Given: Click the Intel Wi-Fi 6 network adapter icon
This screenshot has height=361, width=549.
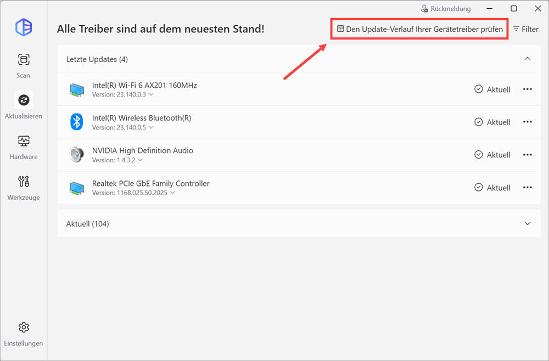Looking at the screenshot, I should (77, 89).
